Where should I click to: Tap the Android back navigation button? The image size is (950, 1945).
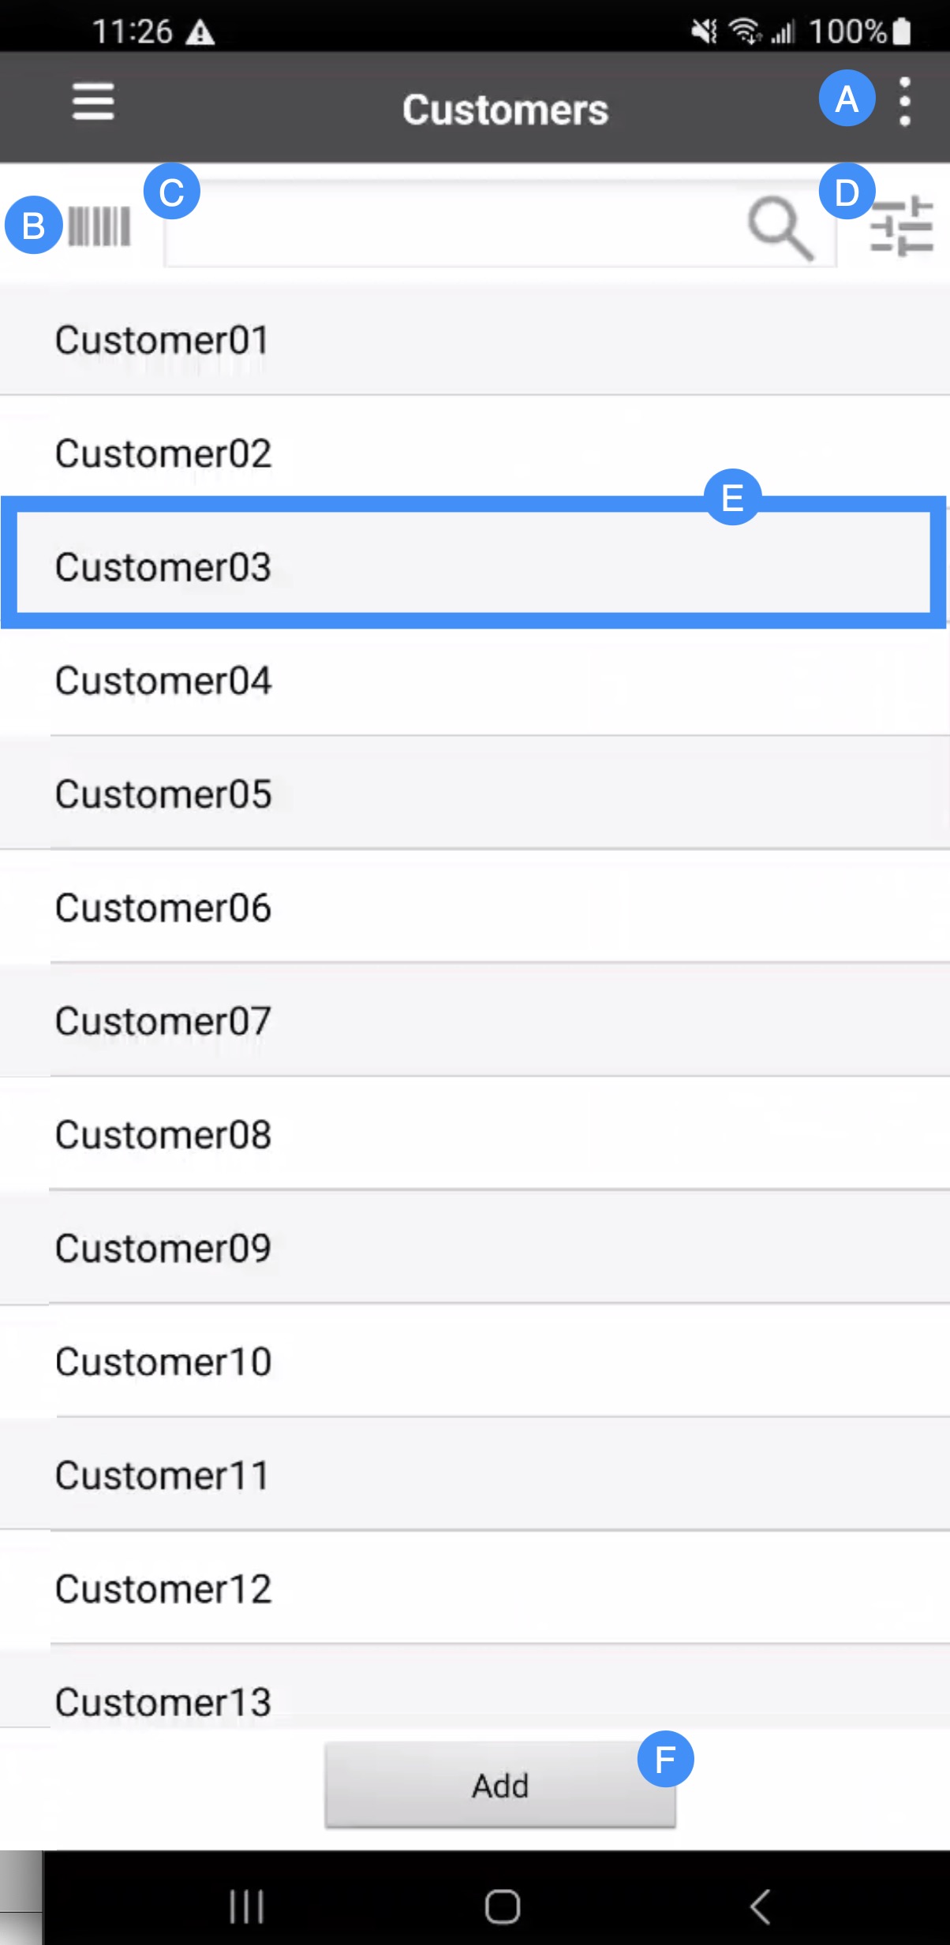759,1907
